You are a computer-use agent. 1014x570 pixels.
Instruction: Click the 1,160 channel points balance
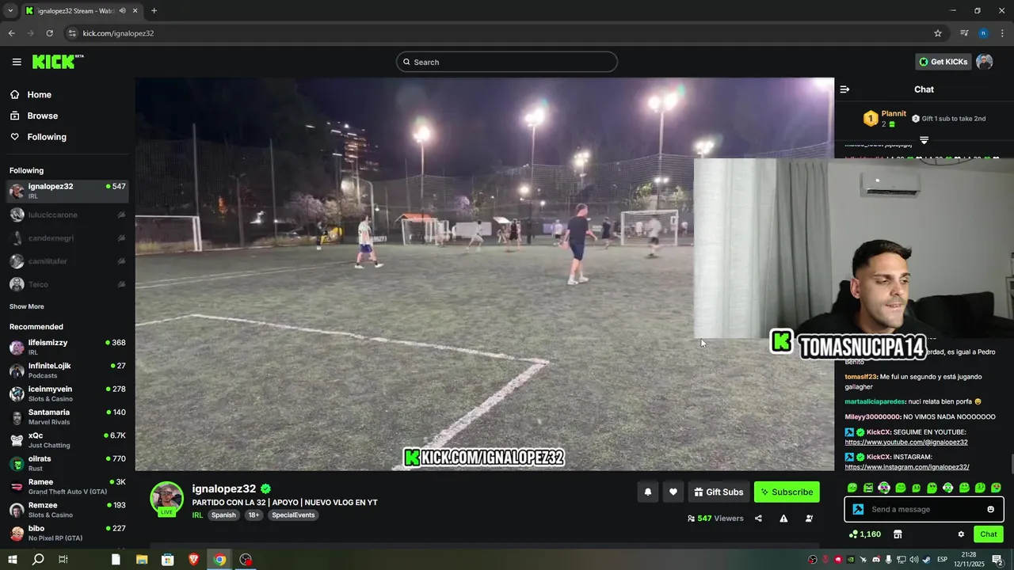(x=865, y=534)
